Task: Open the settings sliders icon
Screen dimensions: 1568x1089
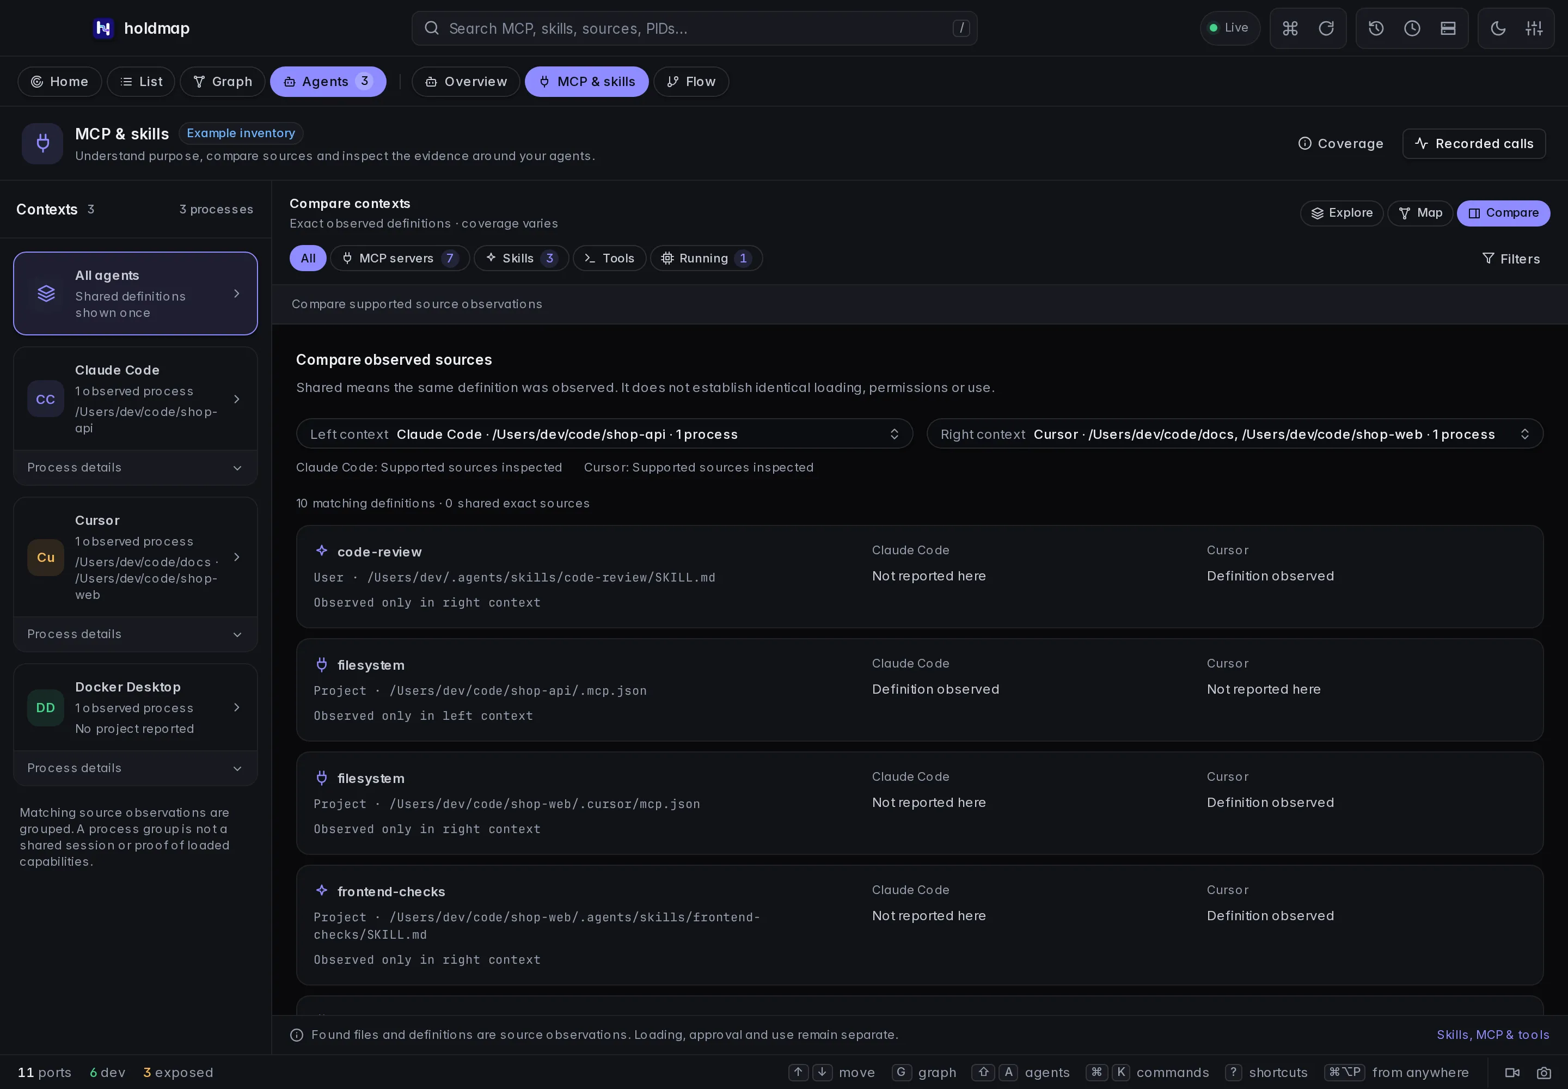Action: click(1534, 28)
